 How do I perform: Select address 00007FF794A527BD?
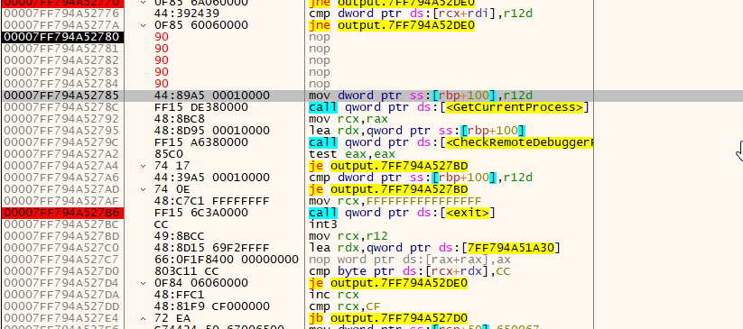pos(61,236)
